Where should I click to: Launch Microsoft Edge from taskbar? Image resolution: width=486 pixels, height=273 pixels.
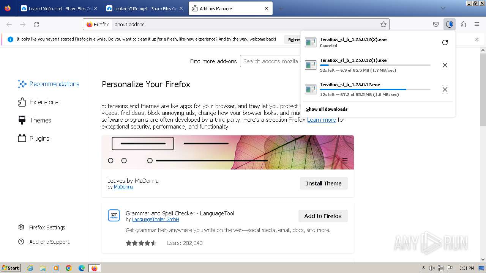click(82, 268)
